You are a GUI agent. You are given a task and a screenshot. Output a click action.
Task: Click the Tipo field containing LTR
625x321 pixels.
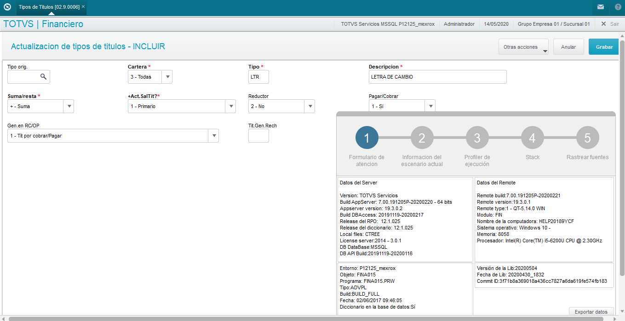258,77
